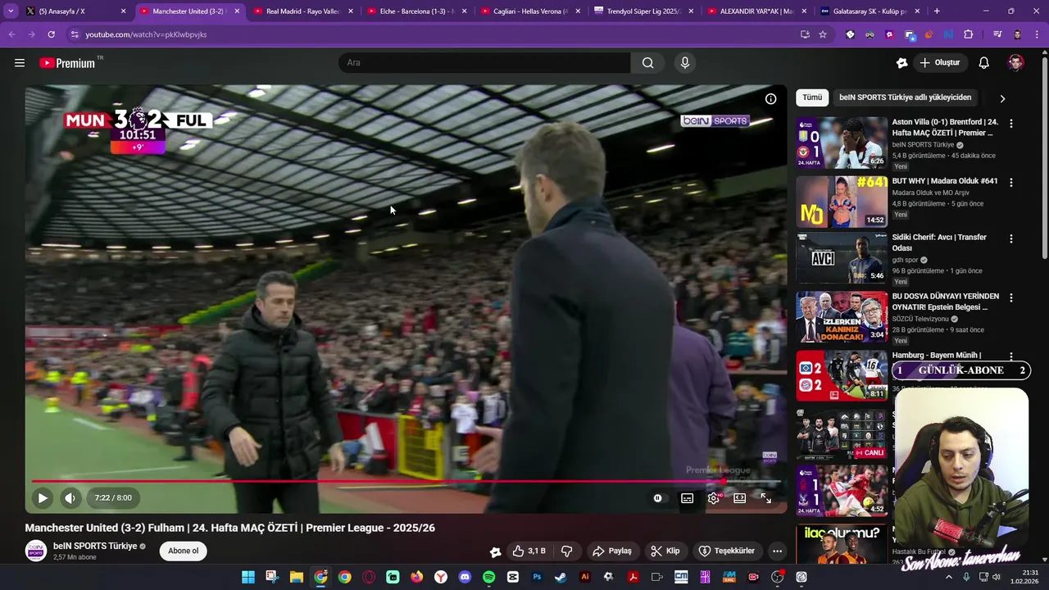Image resolution: width=1049 pixels, height=590 pixels.
Task: Open the Windows Start menu
Action: pyautogui.click(x=247, y=577)
